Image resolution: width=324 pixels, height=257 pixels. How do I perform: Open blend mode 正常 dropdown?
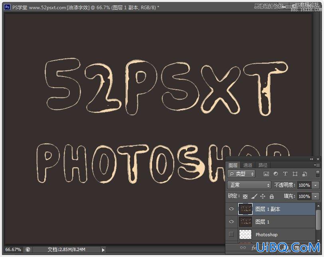point(249,185)
